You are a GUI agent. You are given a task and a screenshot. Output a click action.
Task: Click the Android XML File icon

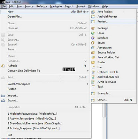point(93,77)
